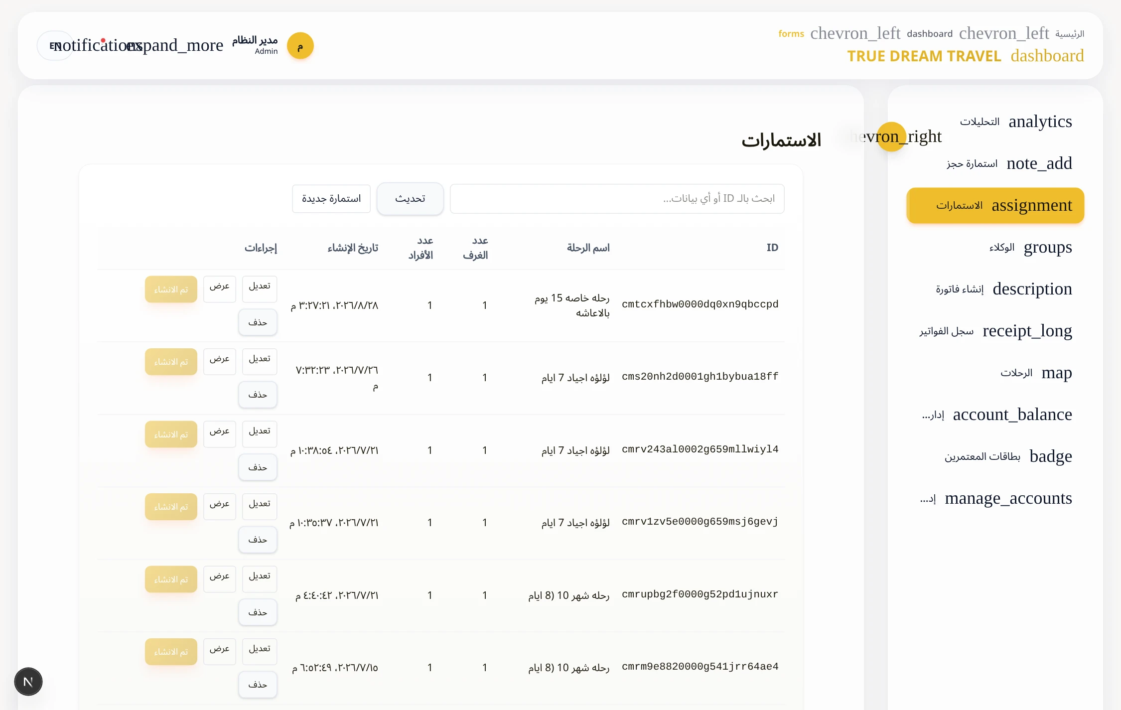Open the analytics icon in sidebar
The width and height of the screenshot is (1121, 710).
tap(1040, 122)
